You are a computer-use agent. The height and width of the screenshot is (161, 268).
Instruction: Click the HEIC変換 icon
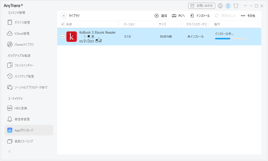point(10,108)
